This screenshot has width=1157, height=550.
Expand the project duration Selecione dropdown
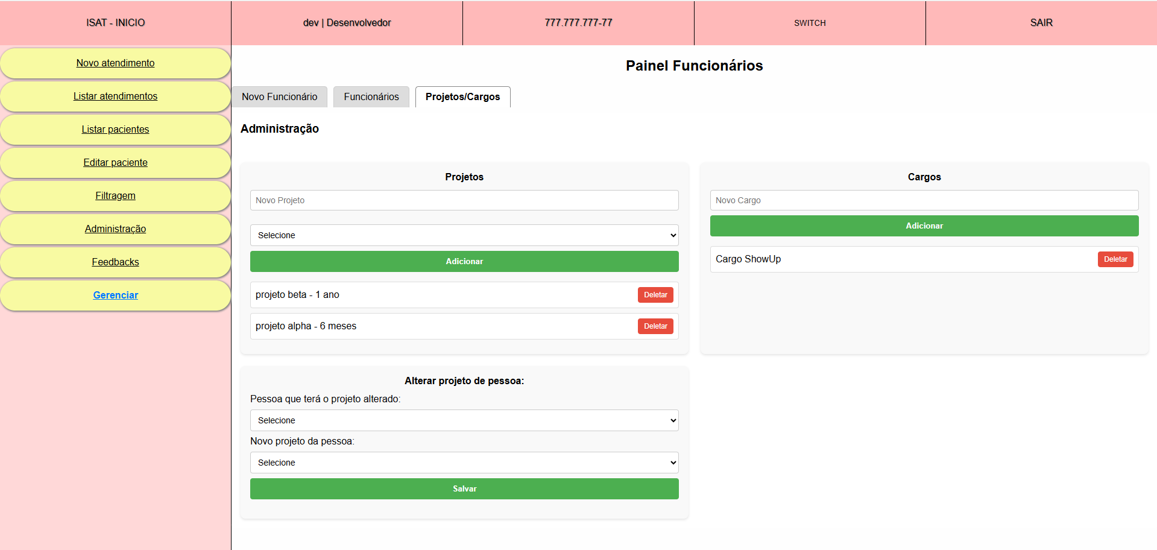point(464,235)
